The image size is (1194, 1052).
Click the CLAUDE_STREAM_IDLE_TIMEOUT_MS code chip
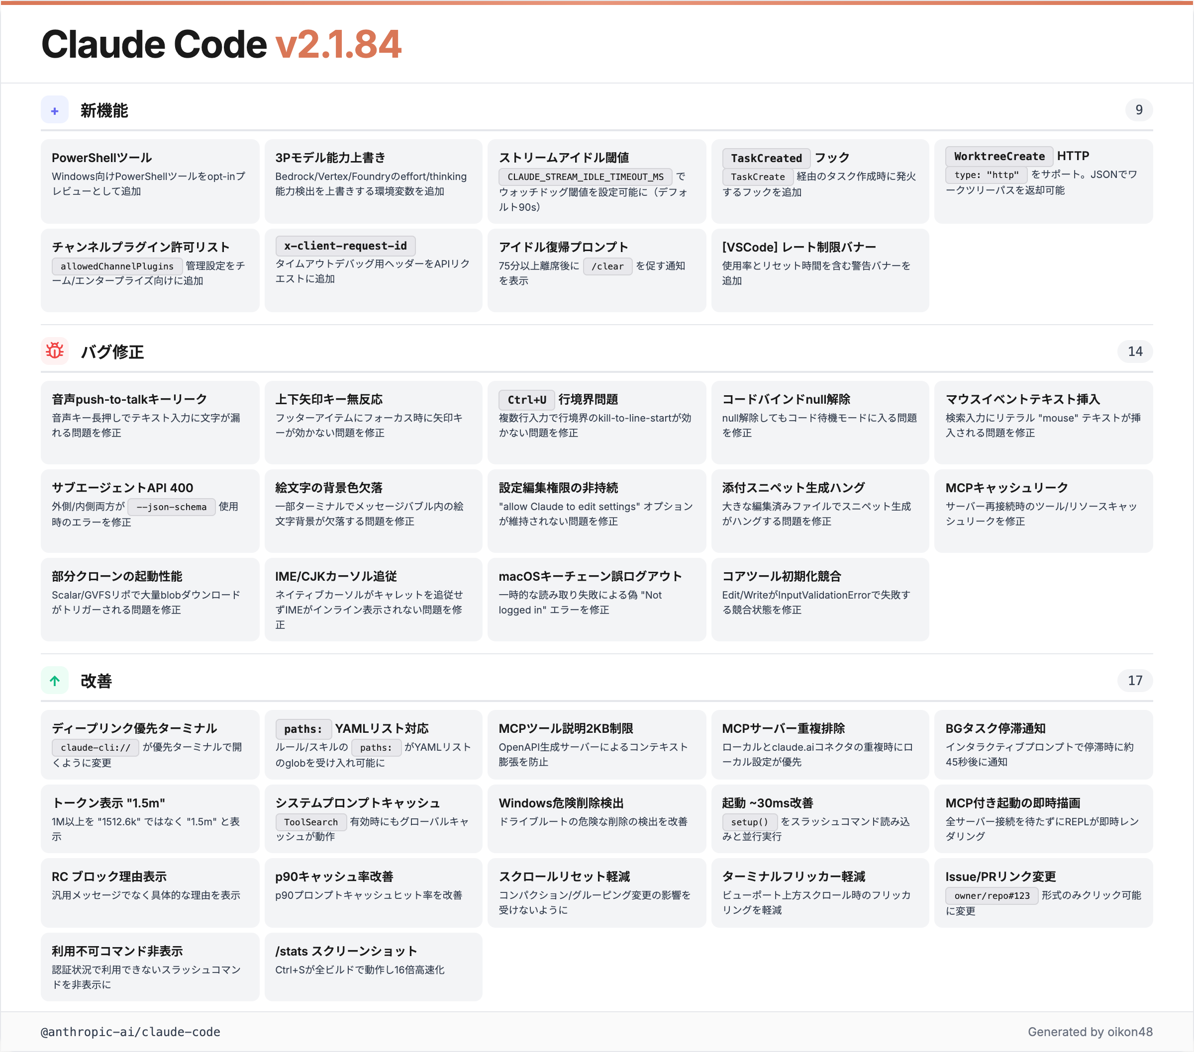point(586,177)
